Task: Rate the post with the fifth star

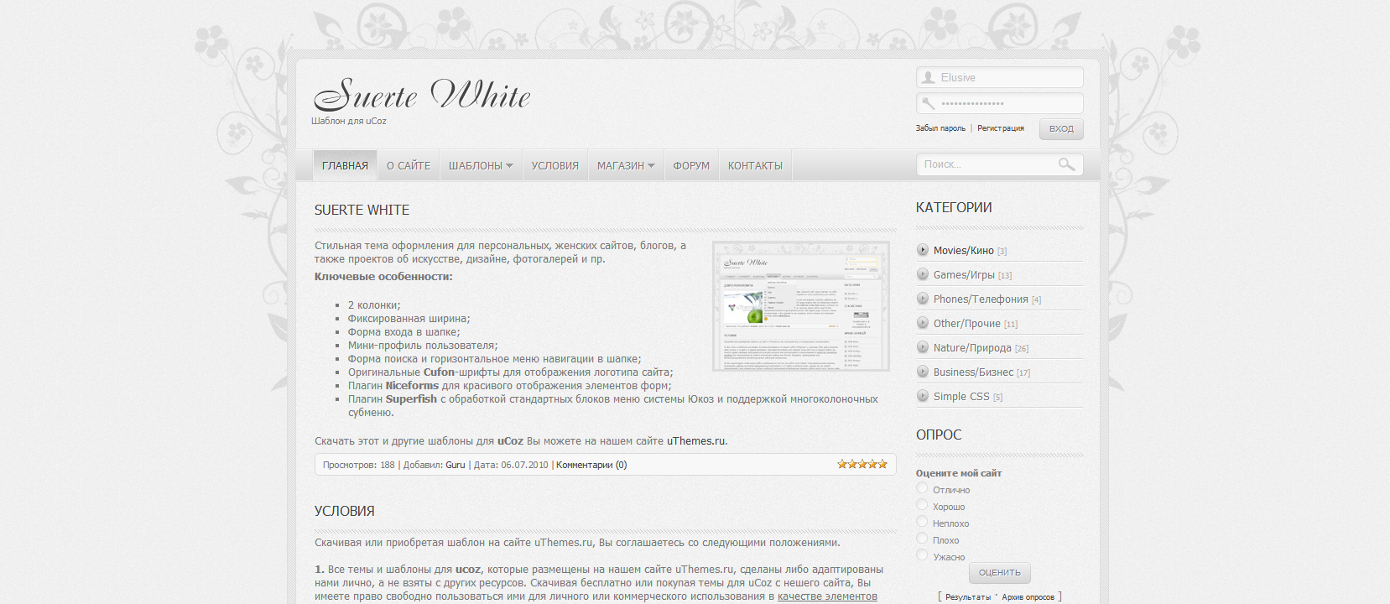Action: [x=882, y=464]
